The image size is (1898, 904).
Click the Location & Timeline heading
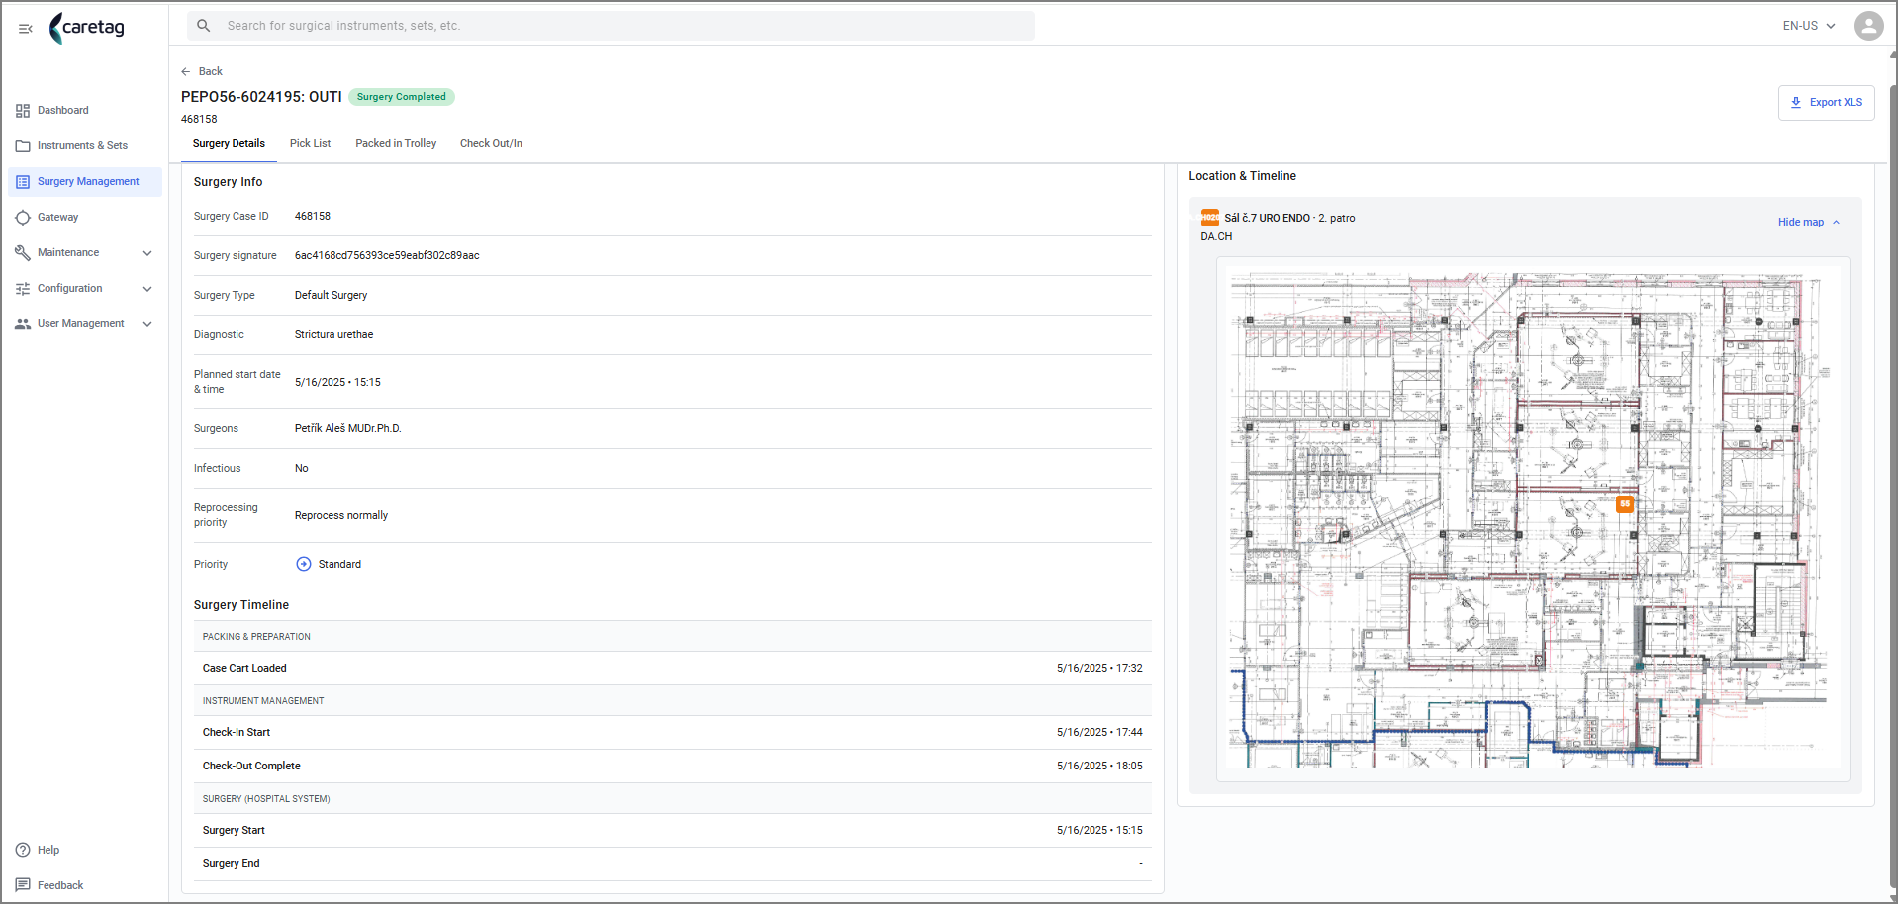coord(1242,176)
